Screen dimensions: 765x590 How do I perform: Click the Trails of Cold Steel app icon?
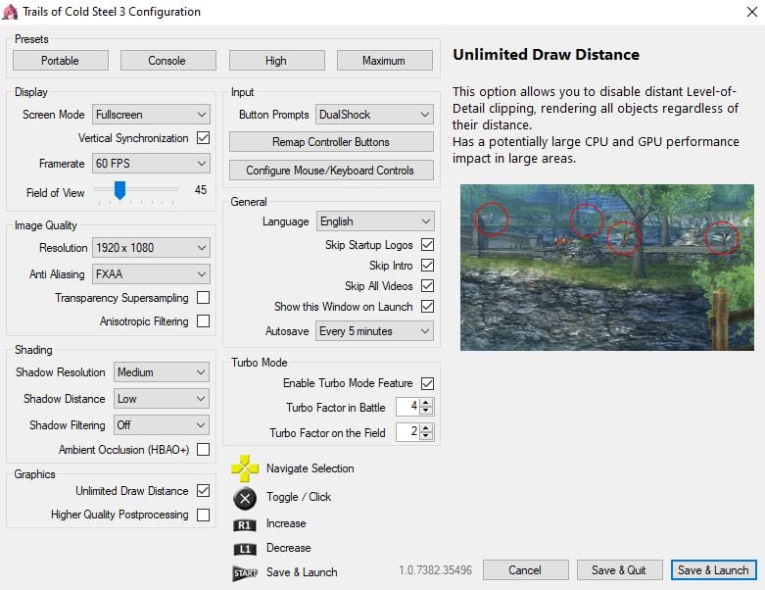coord(10,12)
